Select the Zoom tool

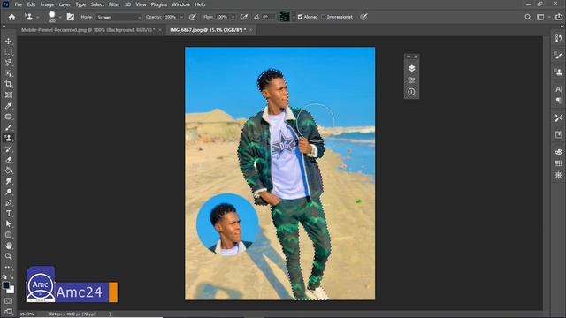[8, 256]
